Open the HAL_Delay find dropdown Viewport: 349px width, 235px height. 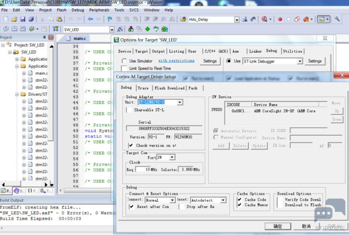point(237,20)
